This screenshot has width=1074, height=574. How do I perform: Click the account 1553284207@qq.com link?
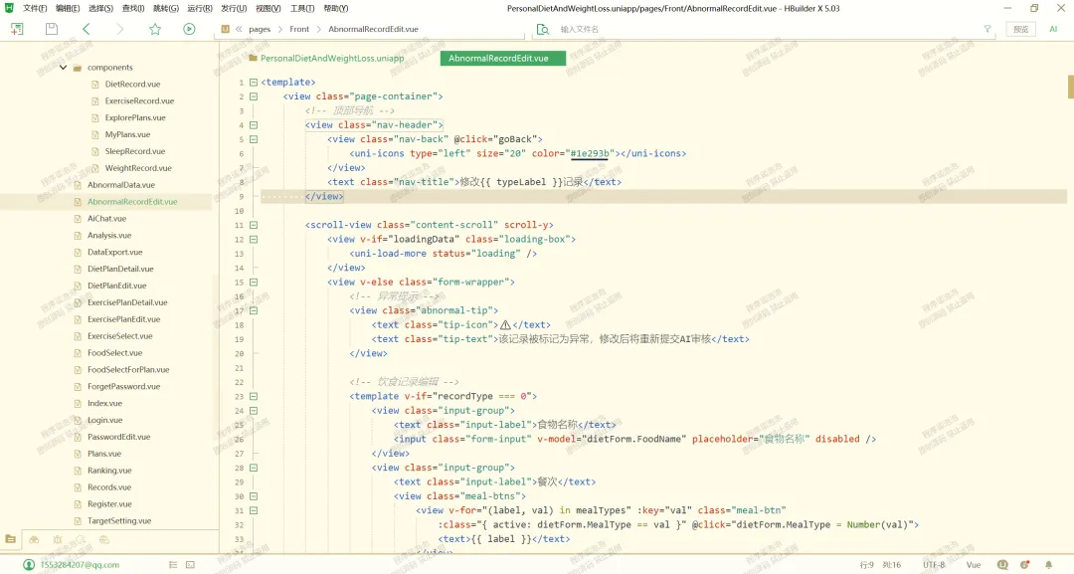(80, 564)
